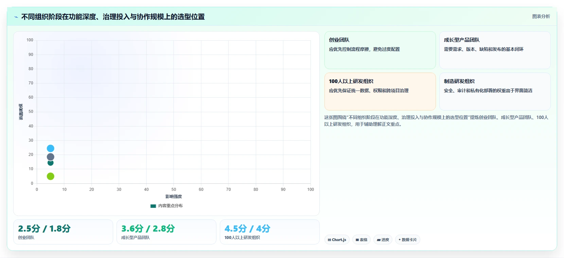Click the 影响强度 x-axis title
The width and height of the screenshot is (564, 258).
pos(174,197)
